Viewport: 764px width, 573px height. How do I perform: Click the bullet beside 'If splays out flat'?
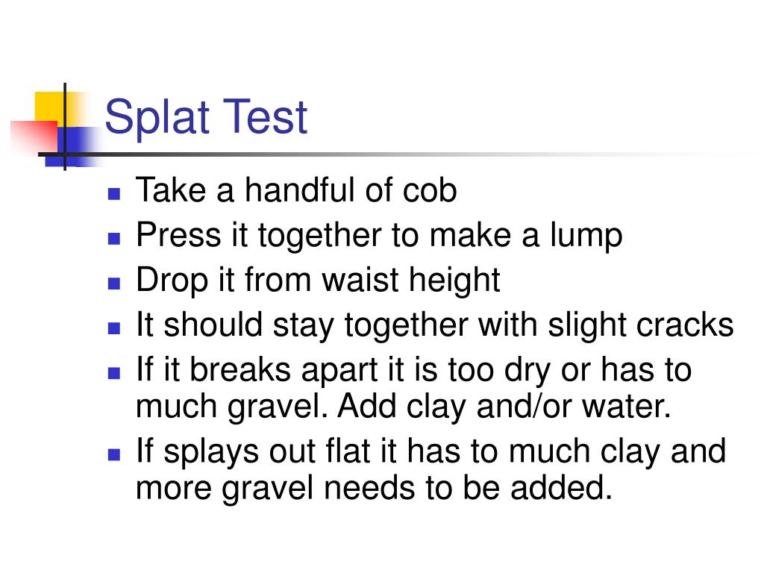114,454
